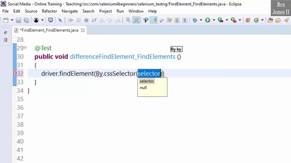
Task: Open the Debug configurations dropdown arrow
Action: (201, 20)
